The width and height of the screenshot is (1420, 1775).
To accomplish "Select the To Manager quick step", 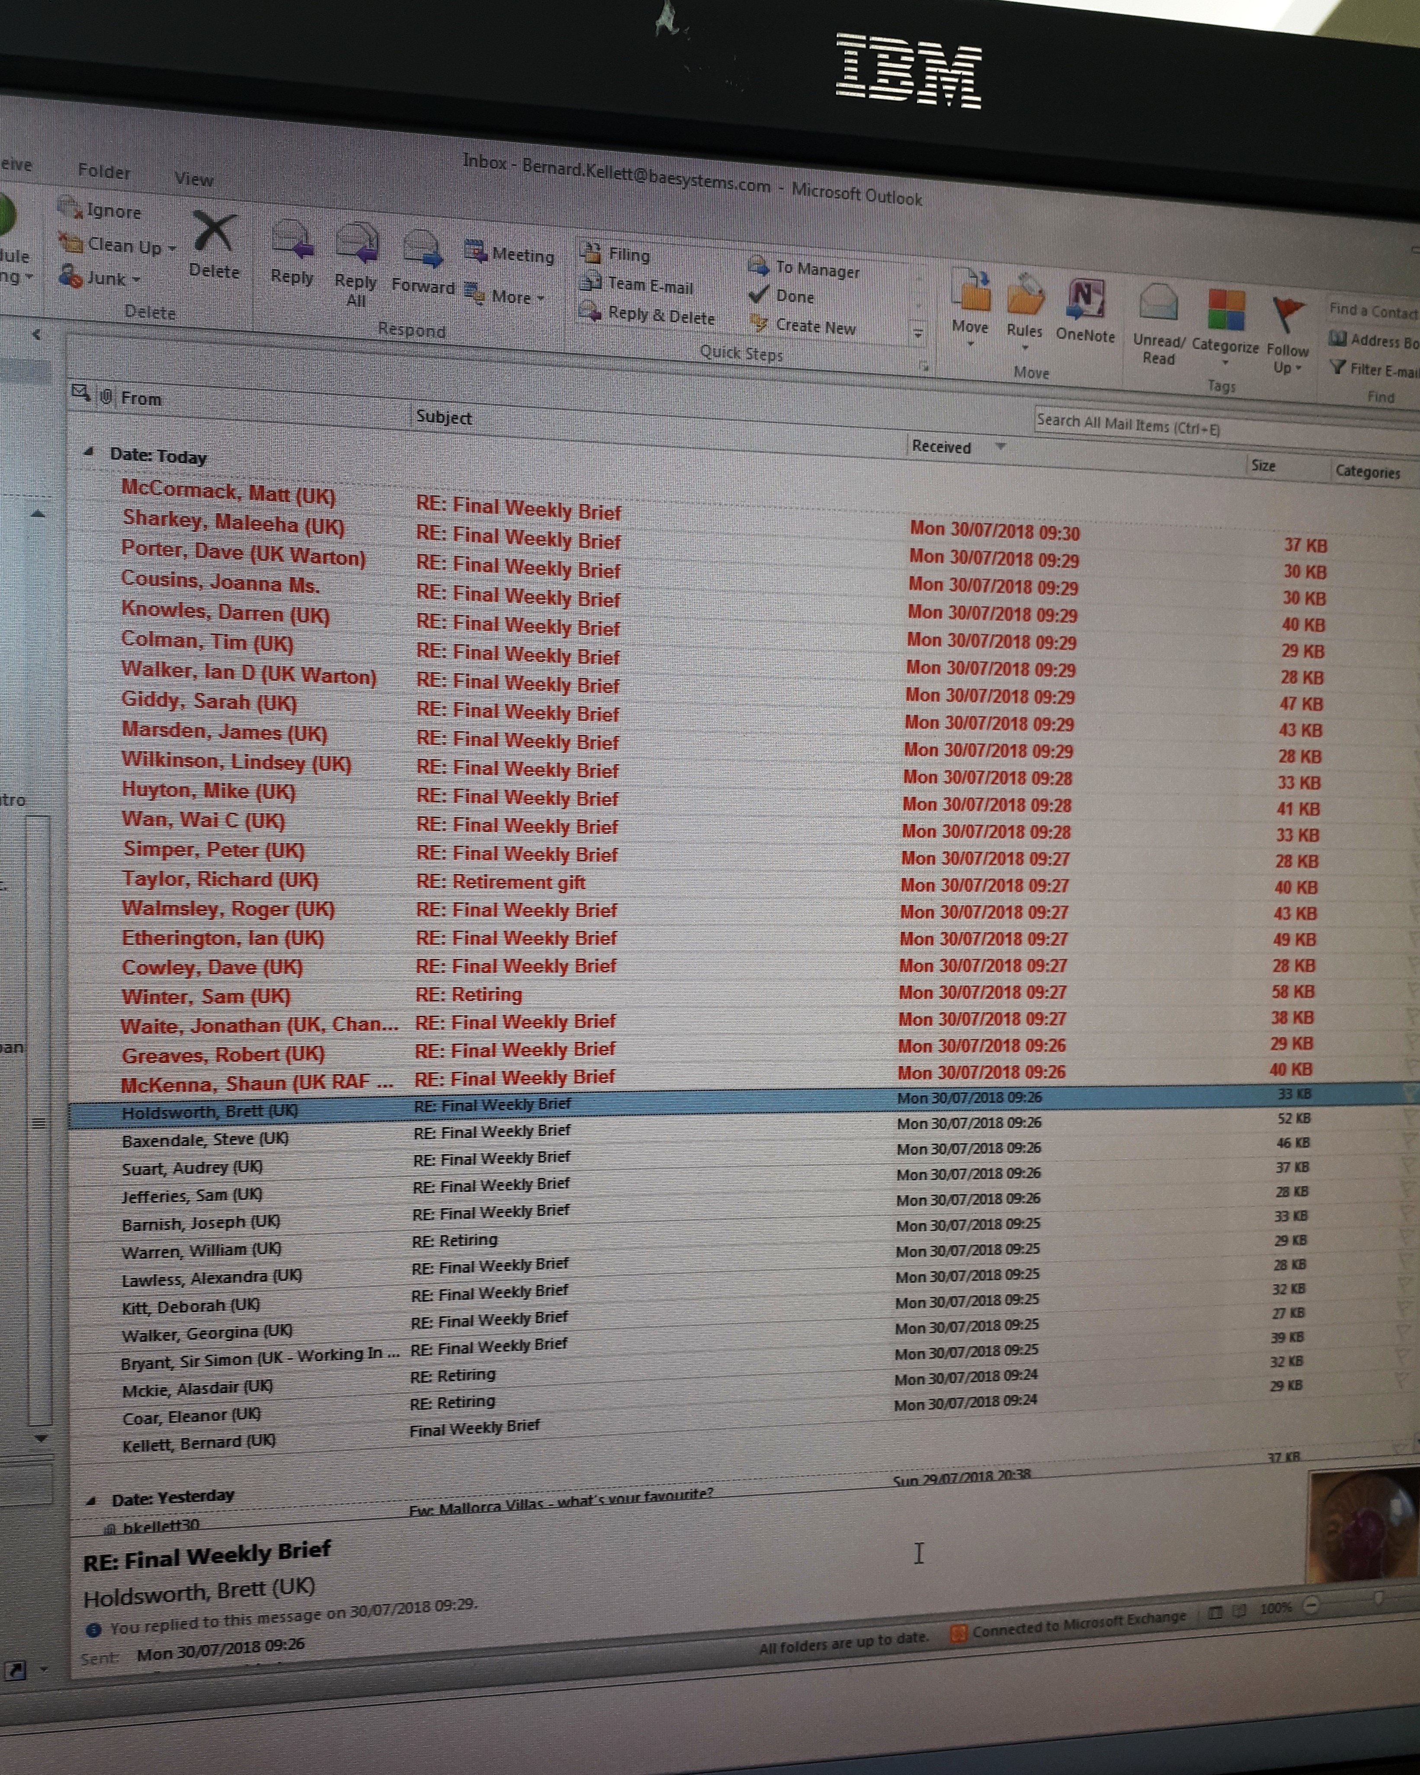I will [804, 269].
